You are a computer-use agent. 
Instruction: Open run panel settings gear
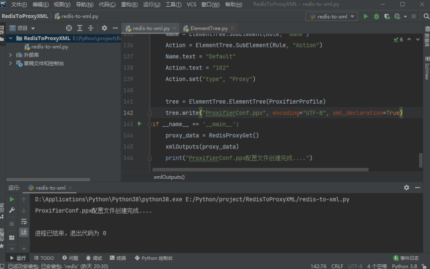coord(406,187)
